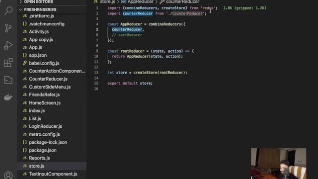Open the Run and Debug view
Viewport: 318px width, 179px height.
[x=8, y=45]
